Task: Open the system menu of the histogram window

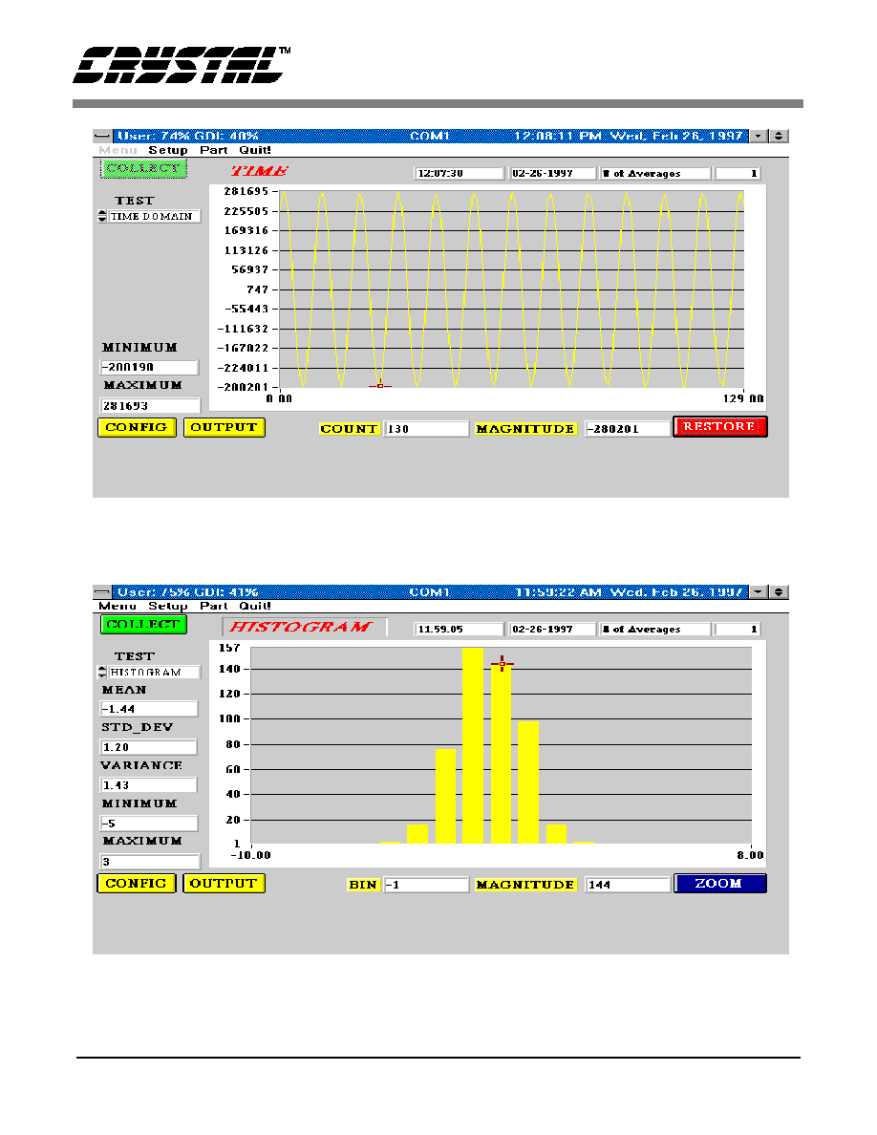Action: (102, 592)
